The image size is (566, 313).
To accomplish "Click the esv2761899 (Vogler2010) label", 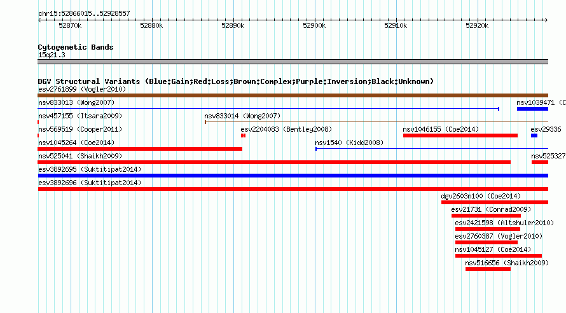I will (82, 89).
